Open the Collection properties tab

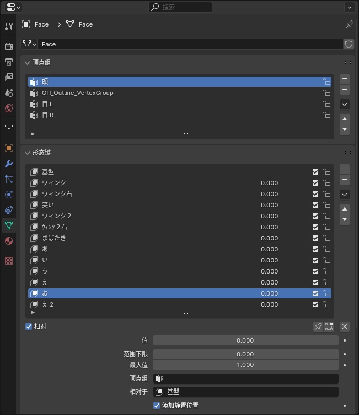coord(9,128)
